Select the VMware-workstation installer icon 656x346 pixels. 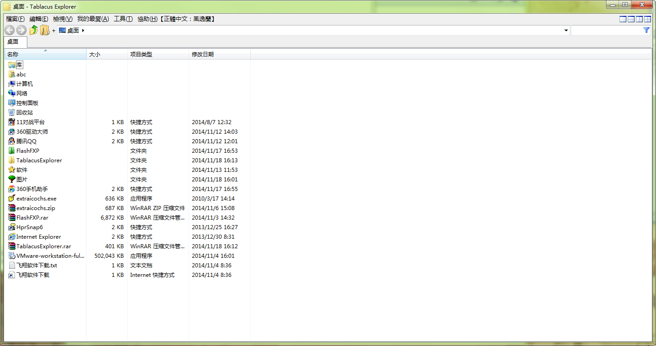[12, 256]
